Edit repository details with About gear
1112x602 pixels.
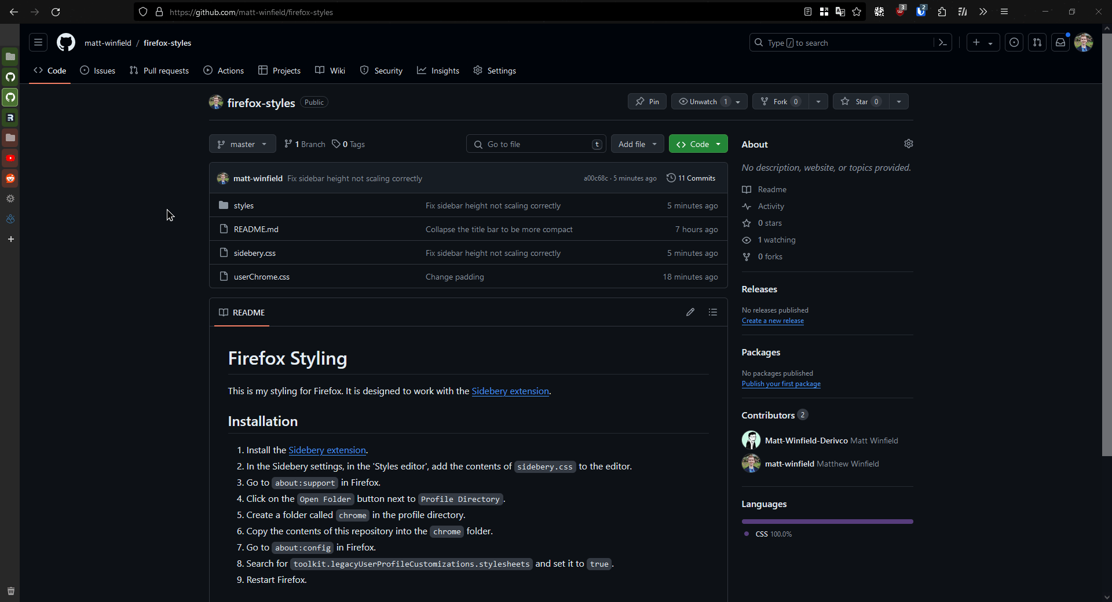[909, 144]
